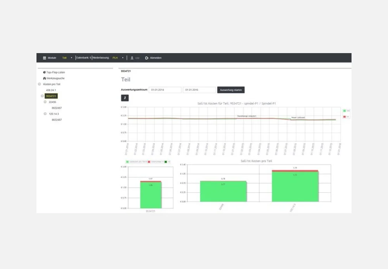Click the start date field 01.01.2014
The height and width of the screenshot is (269, 388).
click(165, 90)
